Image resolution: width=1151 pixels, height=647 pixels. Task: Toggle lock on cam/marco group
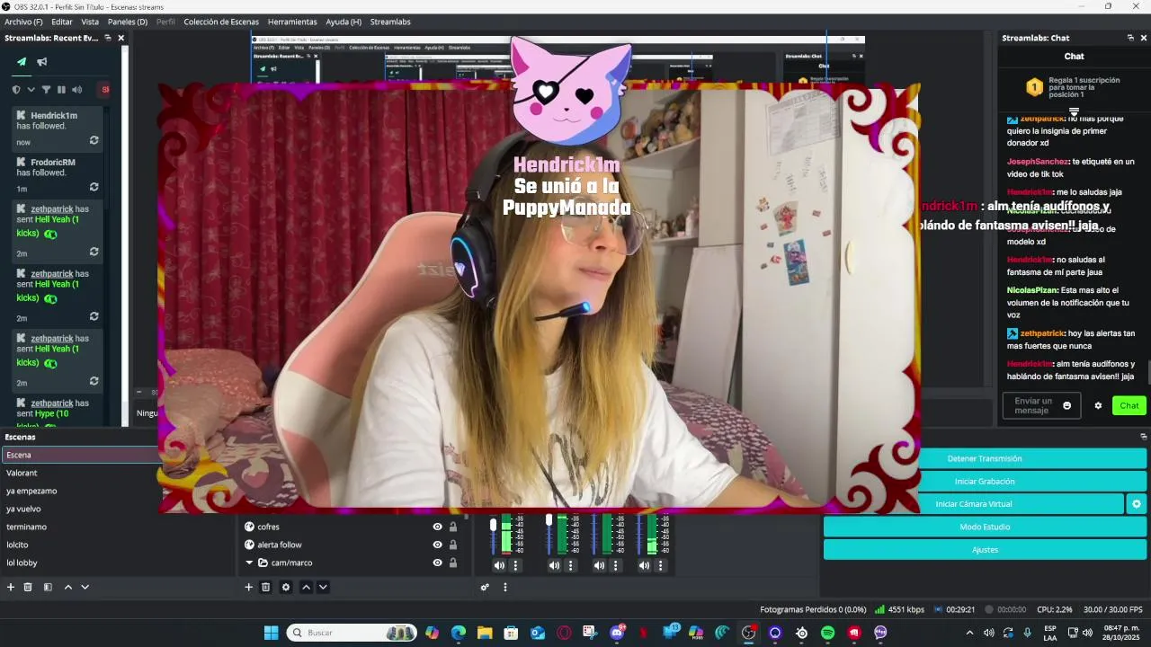pyautogui.click(x=453, y=563)
